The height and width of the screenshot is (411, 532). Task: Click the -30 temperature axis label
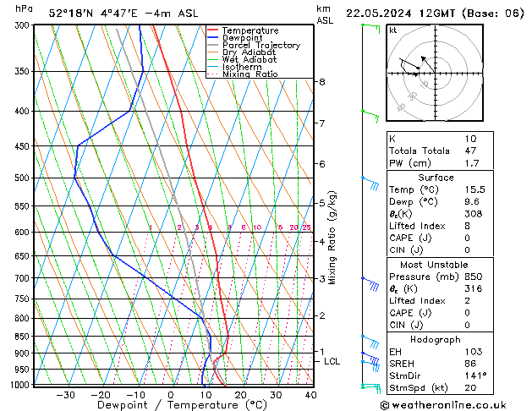(66, 395)
